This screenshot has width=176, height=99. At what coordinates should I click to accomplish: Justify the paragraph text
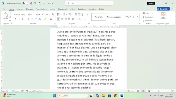(x=69, y=19)
